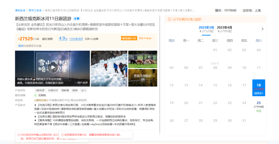Image resolution: width=279 pixels, height=144 pixels.
Task: Open 携程旅游 breadcrumb link
Action: pos(20,10)
